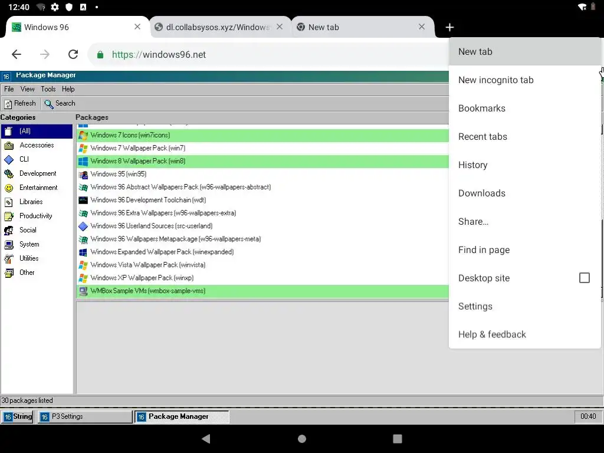Click the secure lock icon in address bar
The image size is (604, 453).
100,55
